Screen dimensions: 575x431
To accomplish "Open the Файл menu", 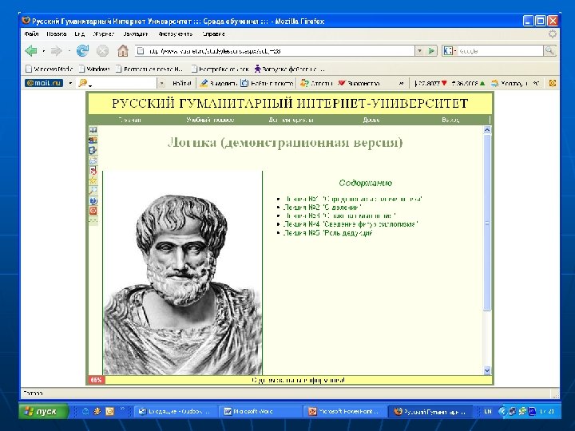I will tap(31, 34).
